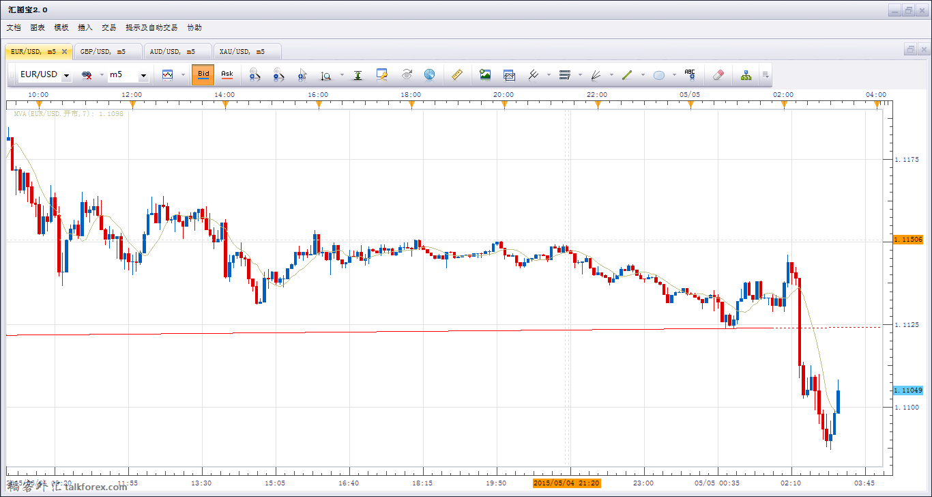
Task: Select the cursor zoom pointer tool
Action: tap(302, 75)
